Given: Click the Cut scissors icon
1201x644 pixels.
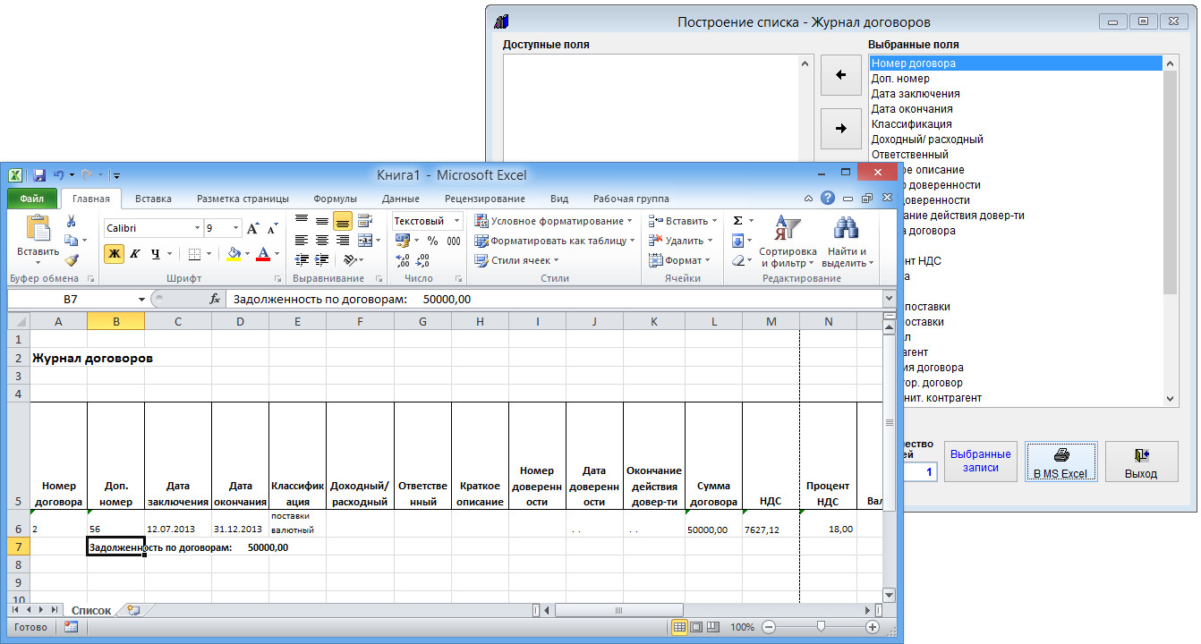Looking at the screenshot, I should tap(72, 222).
